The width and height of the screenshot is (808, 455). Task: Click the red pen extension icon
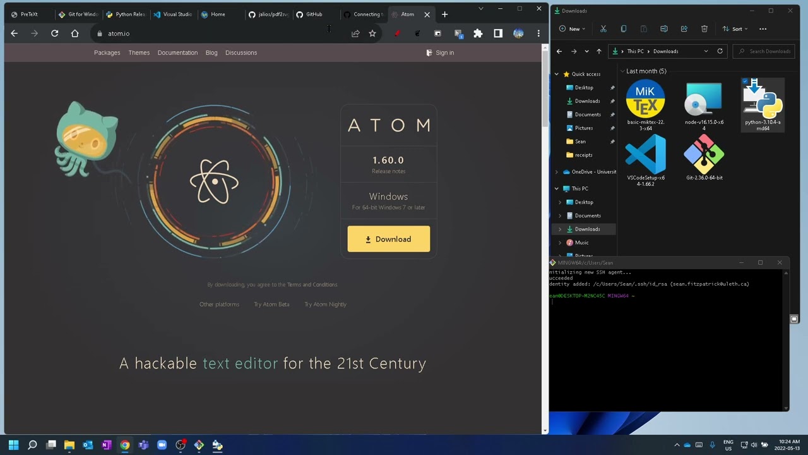(x=397, y=33)
